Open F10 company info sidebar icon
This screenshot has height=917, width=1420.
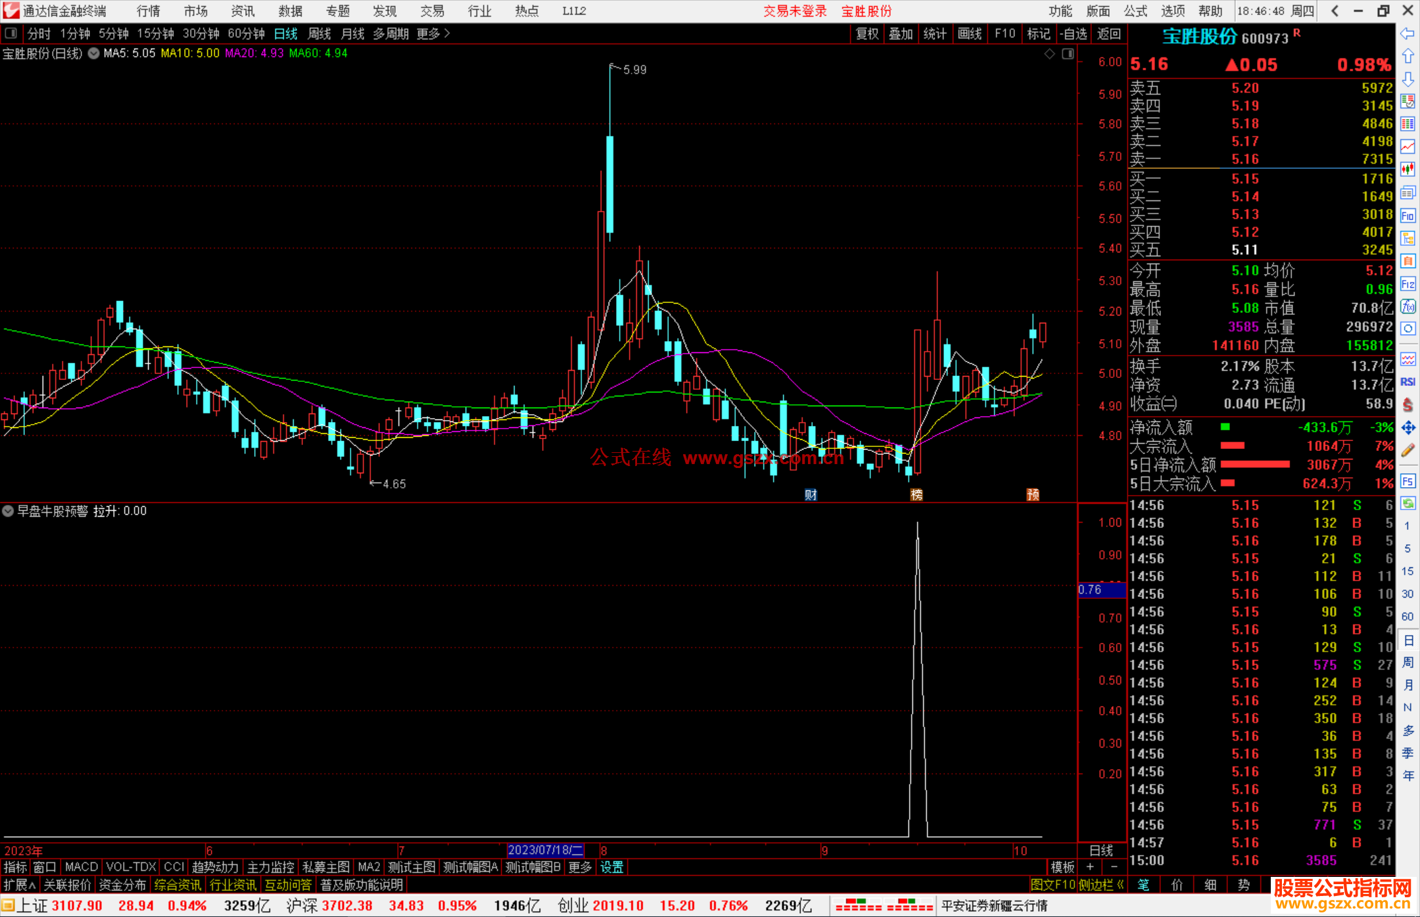1408,216
